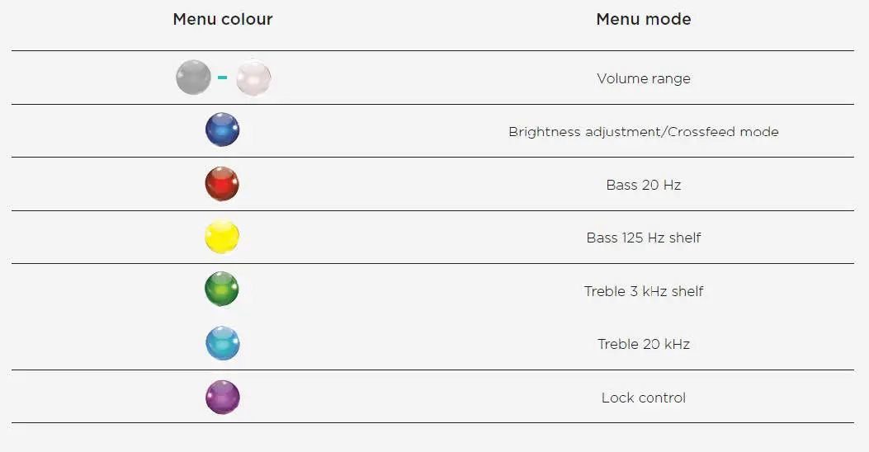Click the purple Lock control ball
The image size is (869, 452).
tap(222, 398)
